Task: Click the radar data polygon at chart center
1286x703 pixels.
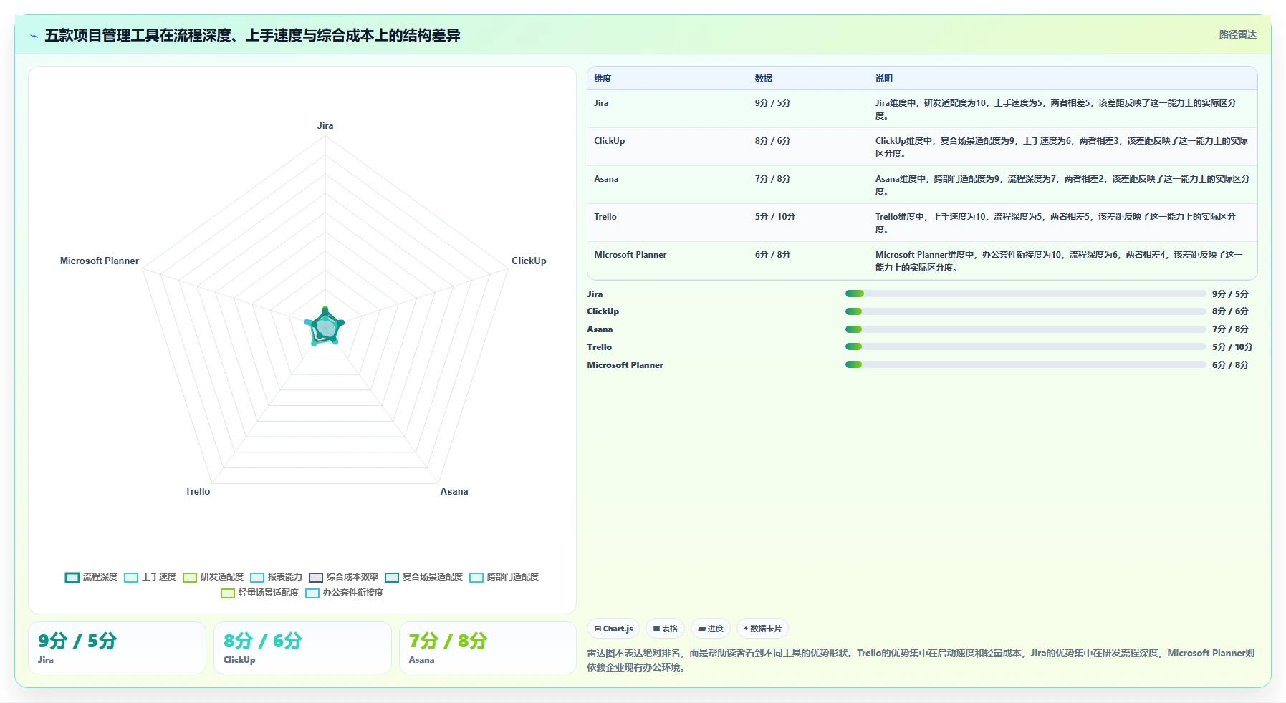Action: (325, 327)
